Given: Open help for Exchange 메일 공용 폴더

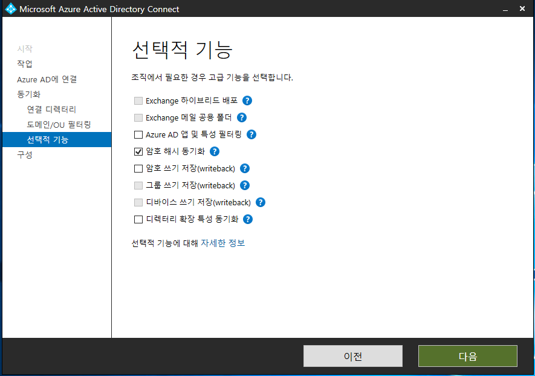Looking at the screenshot, I should coord(242,117).
